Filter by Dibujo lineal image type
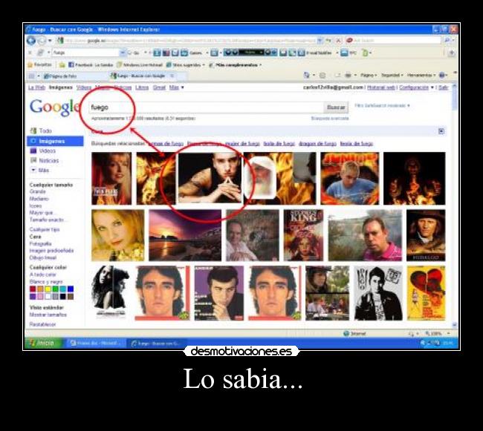Viewport: 483px width, 431px height. (43, 257)
